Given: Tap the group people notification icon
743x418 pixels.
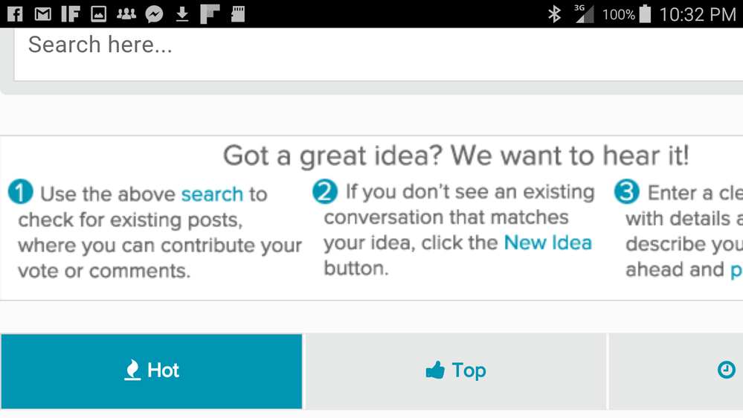Looking at the screenshot, I should pos(126,13).
